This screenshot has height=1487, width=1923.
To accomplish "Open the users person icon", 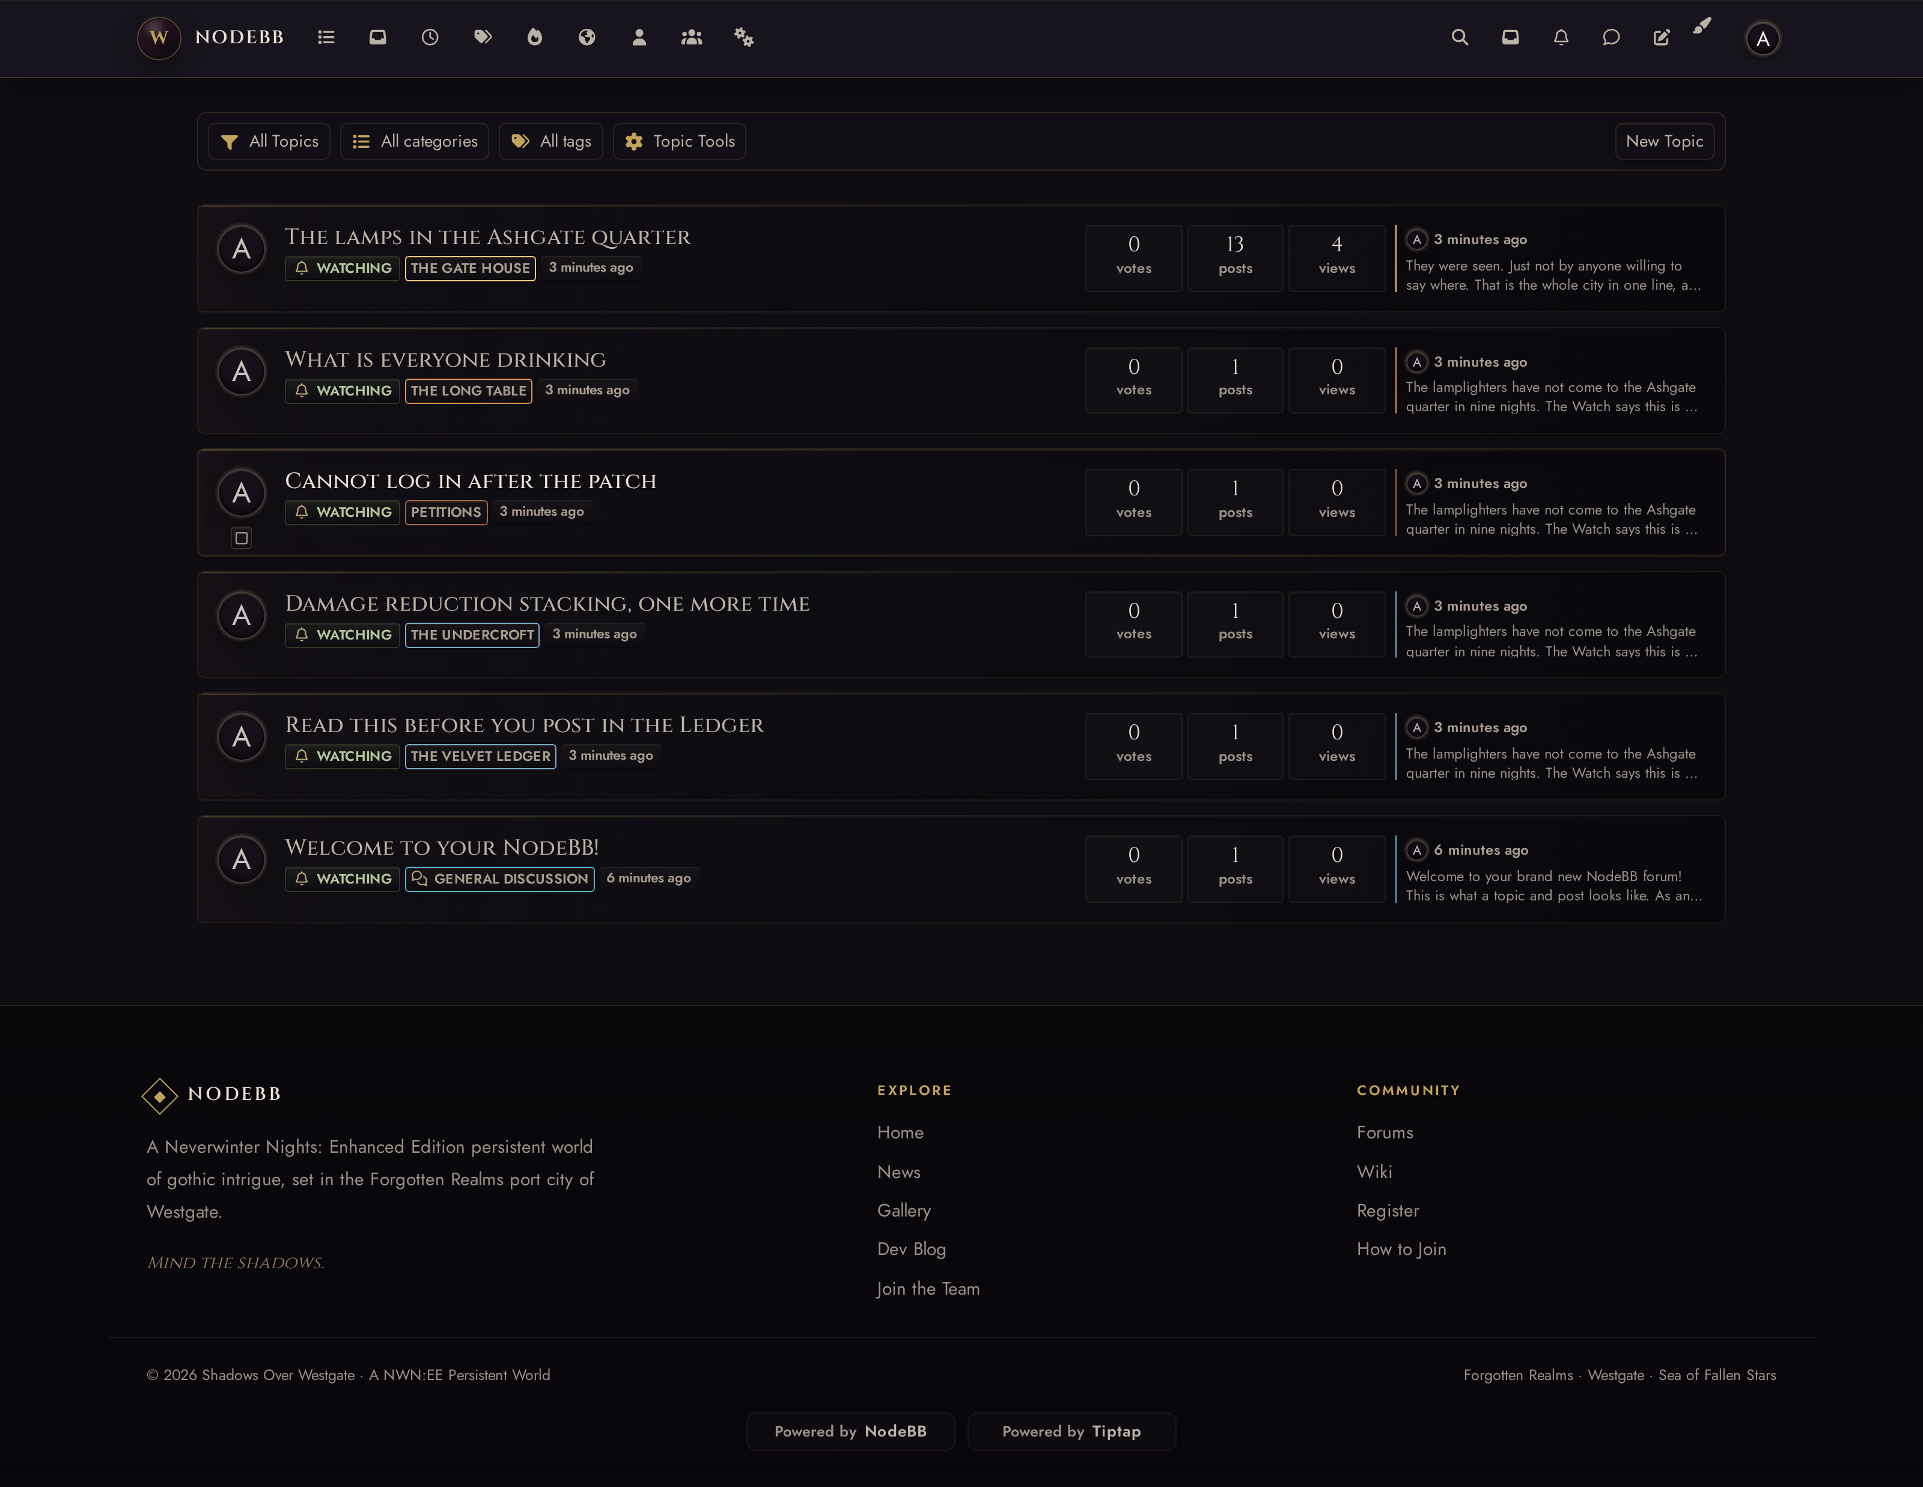I will click(639, 37).
